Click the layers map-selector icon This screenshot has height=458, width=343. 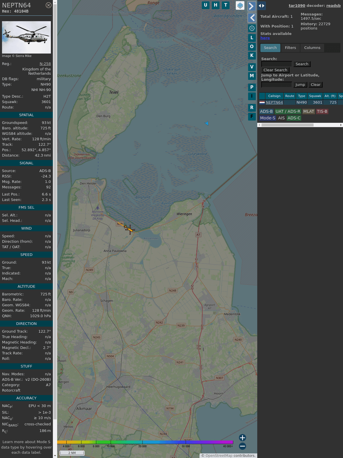pos(240,5)
